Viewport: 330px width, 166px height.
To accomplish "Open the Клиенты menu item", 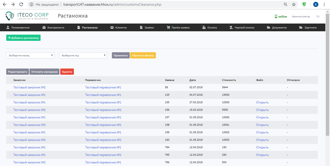I will [x=118, y=28].
